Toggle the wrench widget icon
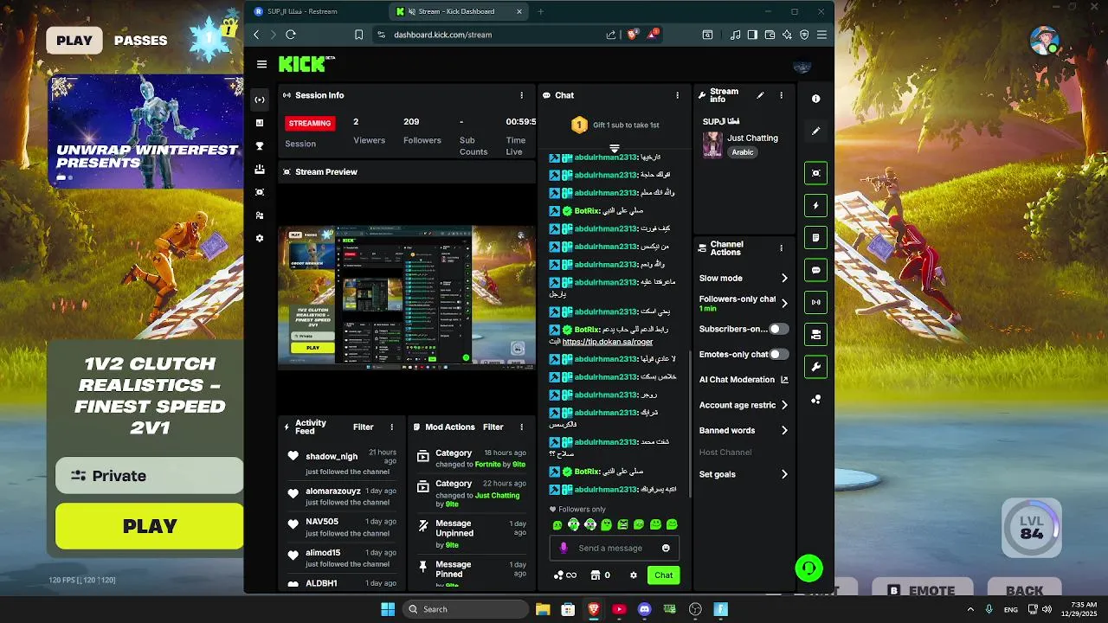Screen dimensions: 1108x623 [x=815, y=367]
